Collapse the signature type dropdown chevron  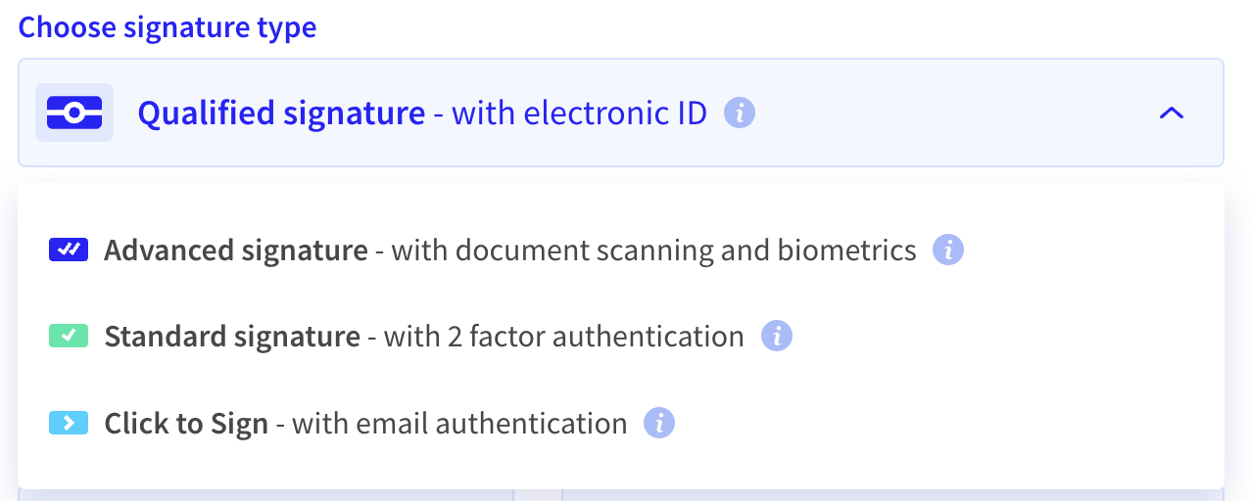1172,114
